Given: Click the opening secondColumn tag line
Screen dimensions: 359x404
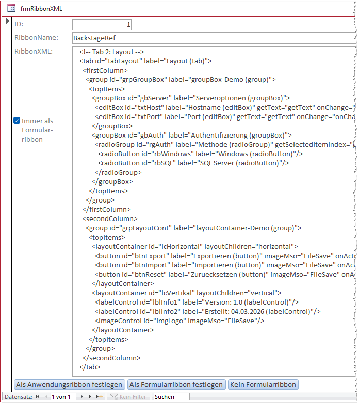Looking at the screenshot, I should (110, 218).
